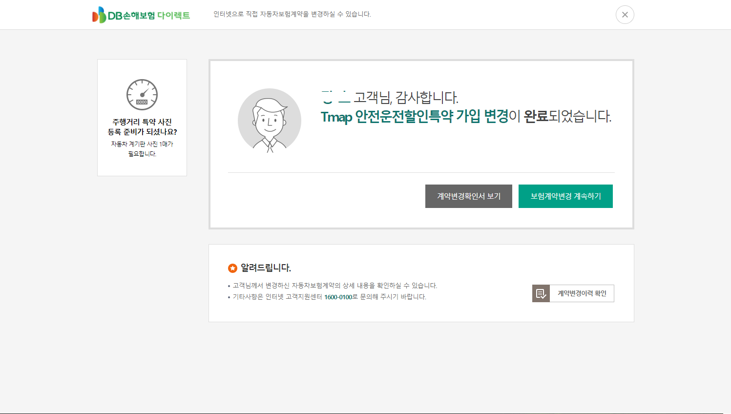Click the odometer gauge icon

(x=142, y=95)
